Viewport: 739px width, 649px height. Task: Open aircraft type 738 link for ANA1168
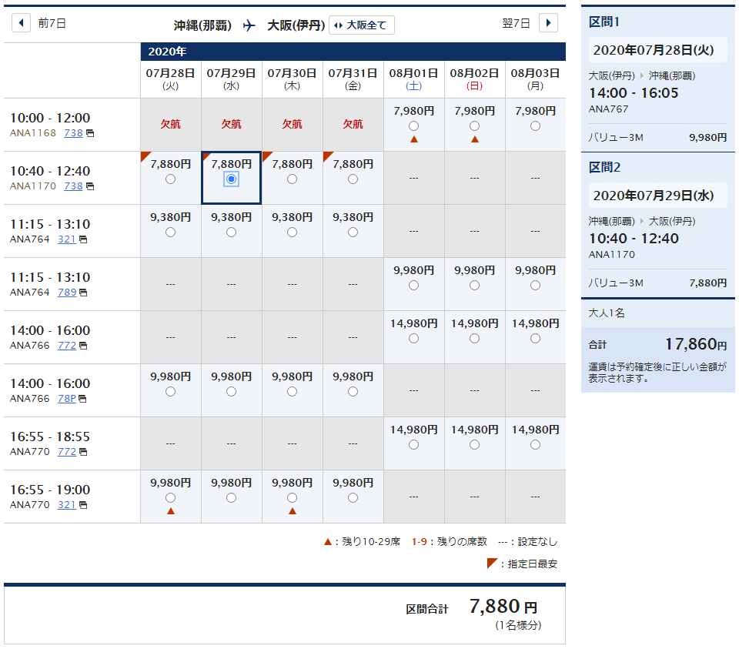click(x=74, y=133)
